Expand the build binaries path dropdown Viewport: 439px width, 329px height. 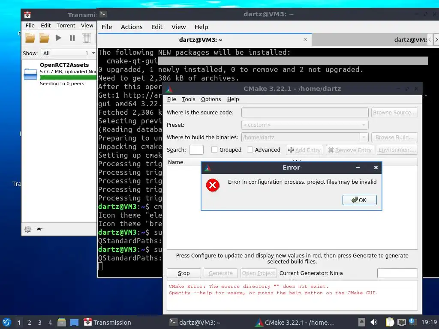point(364,138)
